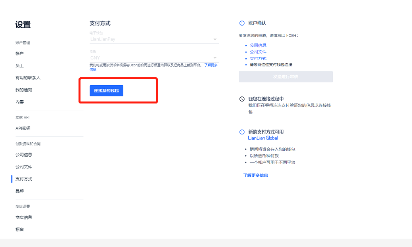This screenshot has width=412, height=247.
Task: Open 品牌 under 付款资料和合同
Action: [19, 191]
